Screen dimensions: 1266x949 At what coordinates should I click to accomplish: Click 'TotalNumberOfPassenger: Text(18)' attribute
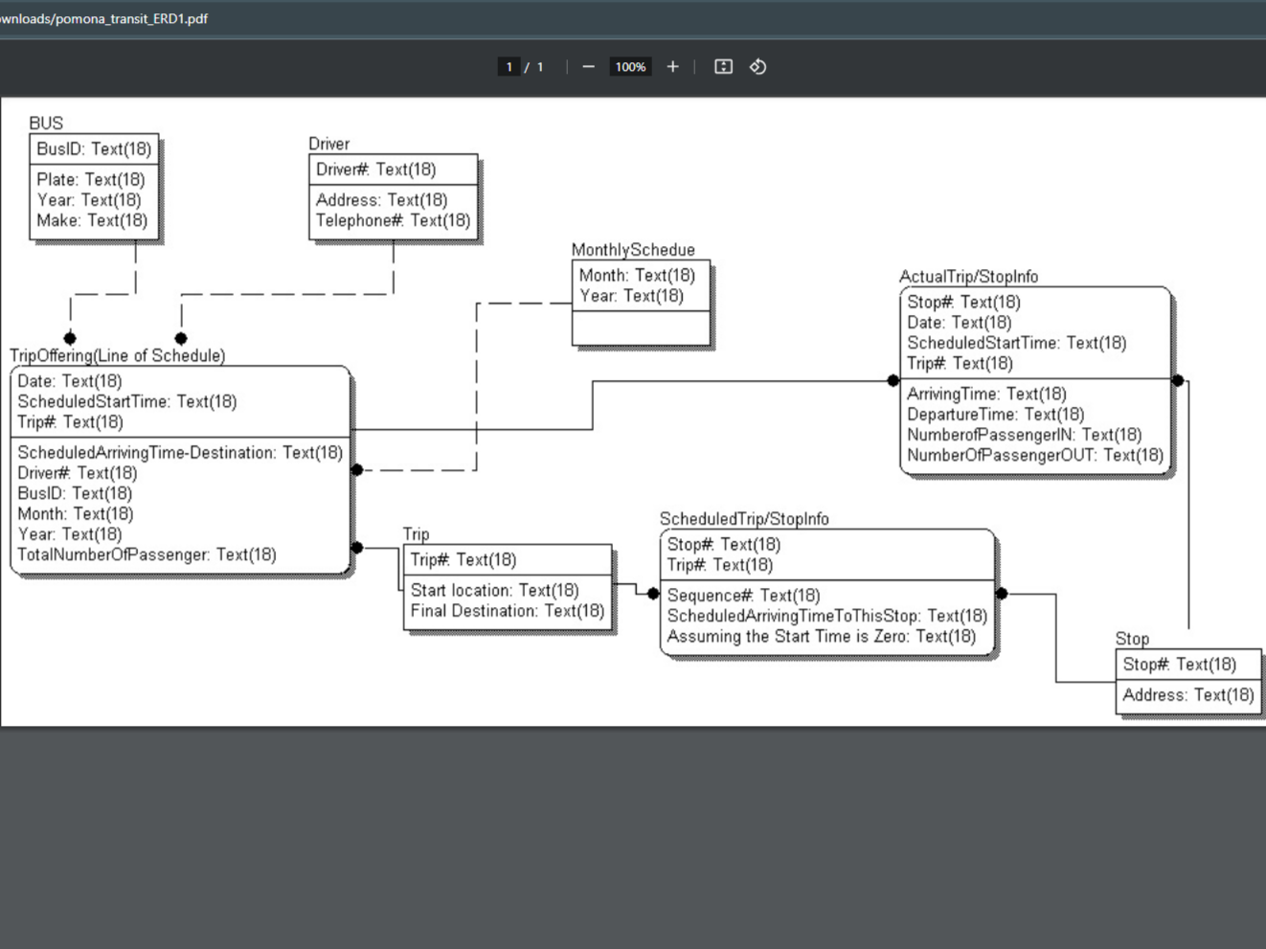coord(147,554)
